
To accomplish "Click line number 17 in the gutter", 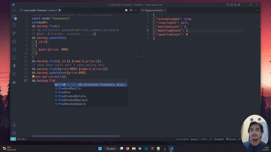I will (26, 81).
